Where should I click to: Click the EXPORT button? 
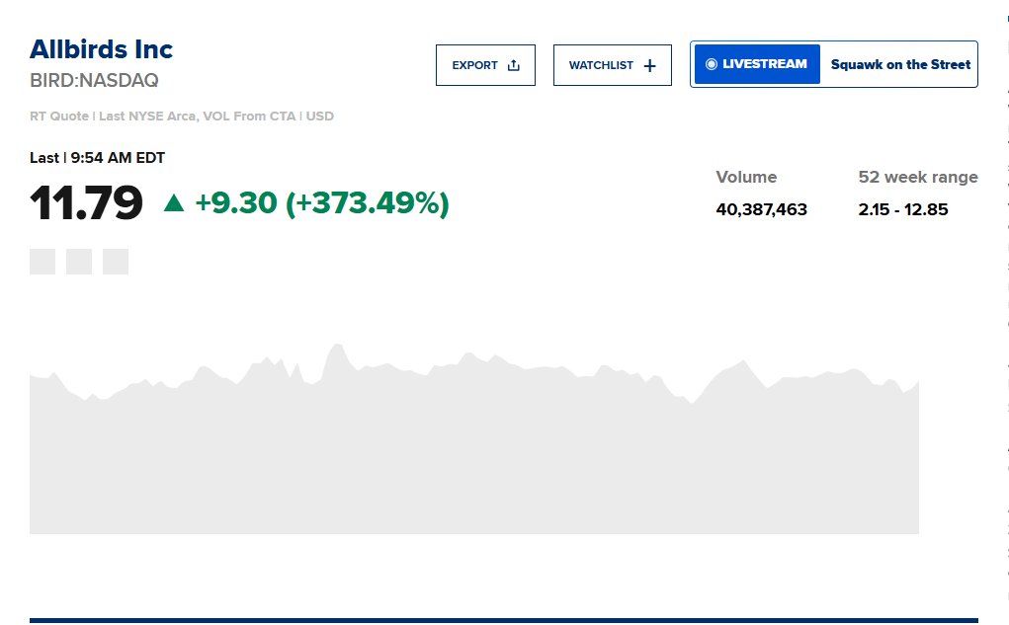pyautogui.click(x=485, y=65)
